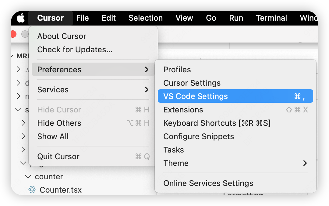Viewport: 329px width, 206px height.
Task: Select VS Code Settings
Action: (x=235, y=96)
